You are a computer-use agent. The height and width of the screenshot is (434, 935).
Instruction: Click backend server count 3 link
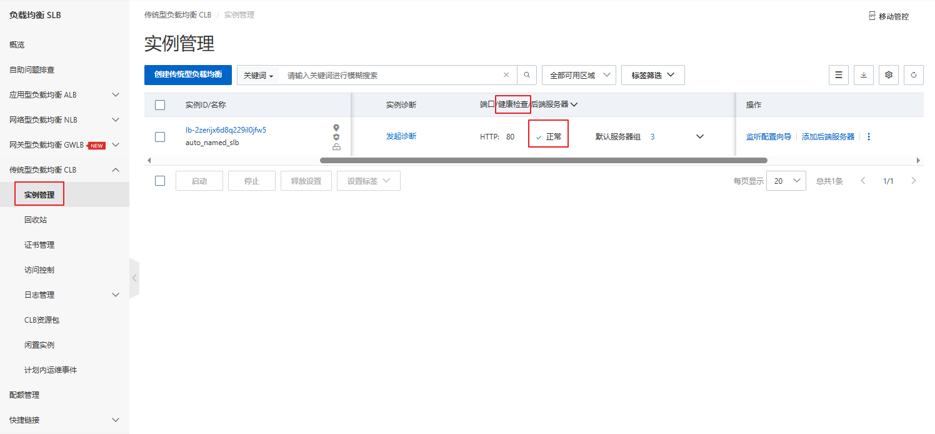652,136
